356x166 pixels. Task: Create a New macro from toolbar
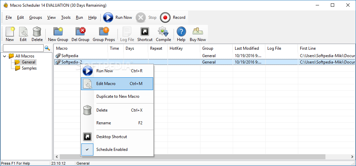[x=10, y=34]
